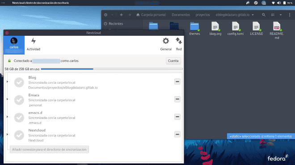Open options menu for Blog folder
This screenshot has width=295, height=165.
tap(177, 81)
